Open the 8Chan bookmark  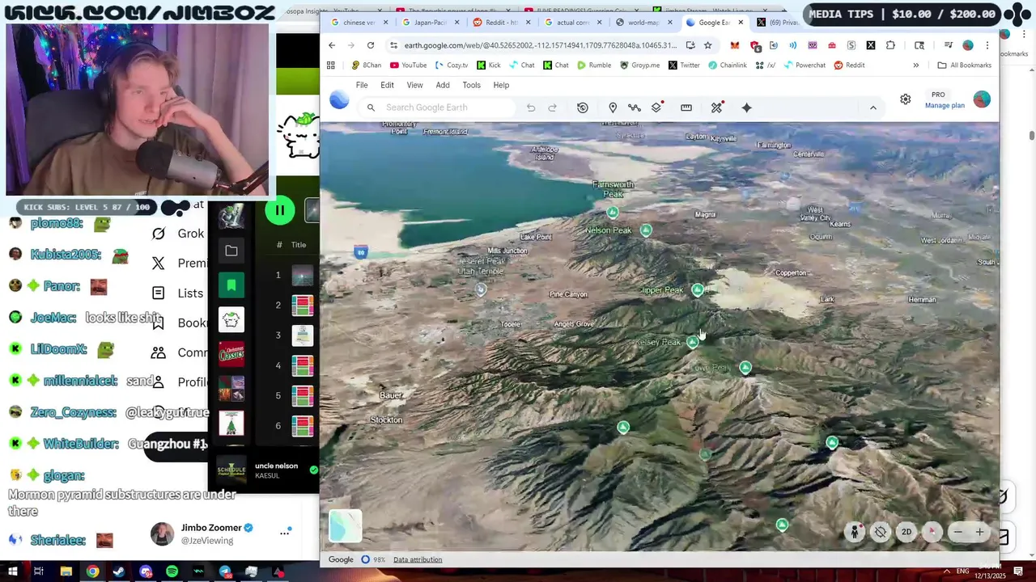(366, 65)
